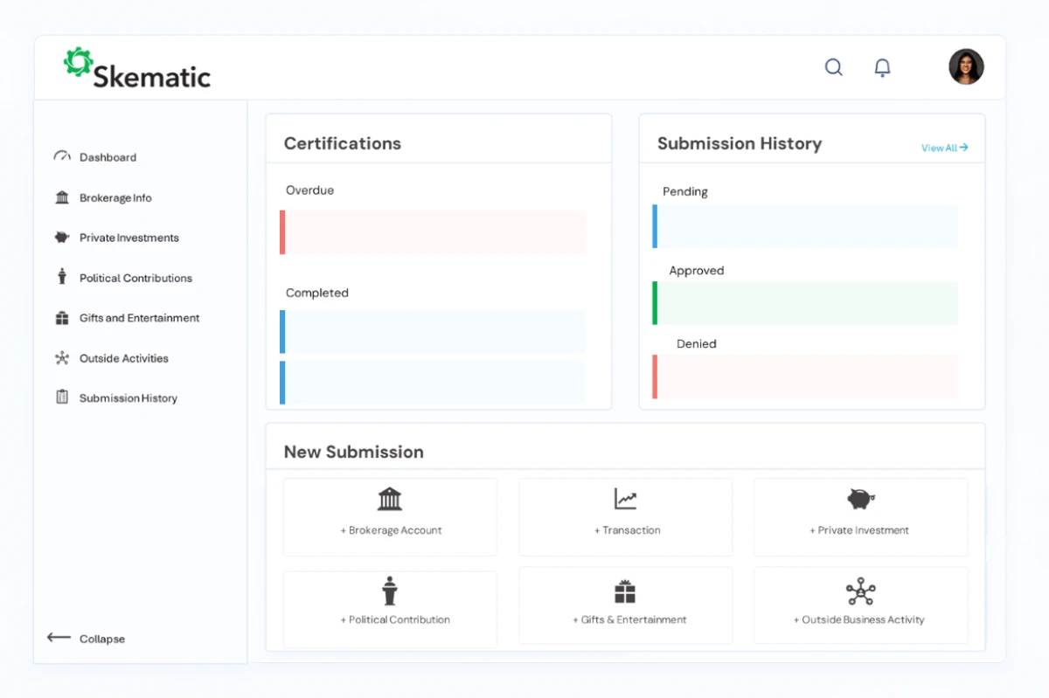The width and height of the screenshot is (1049, 698).
Task: Collapse the sidebar with the arrow
Action: coord(59,638)
